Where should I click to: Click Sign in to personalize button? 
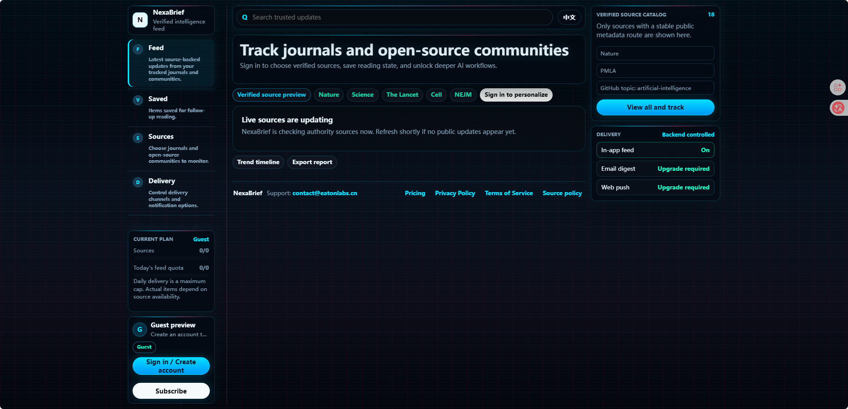tap(516, 95)
